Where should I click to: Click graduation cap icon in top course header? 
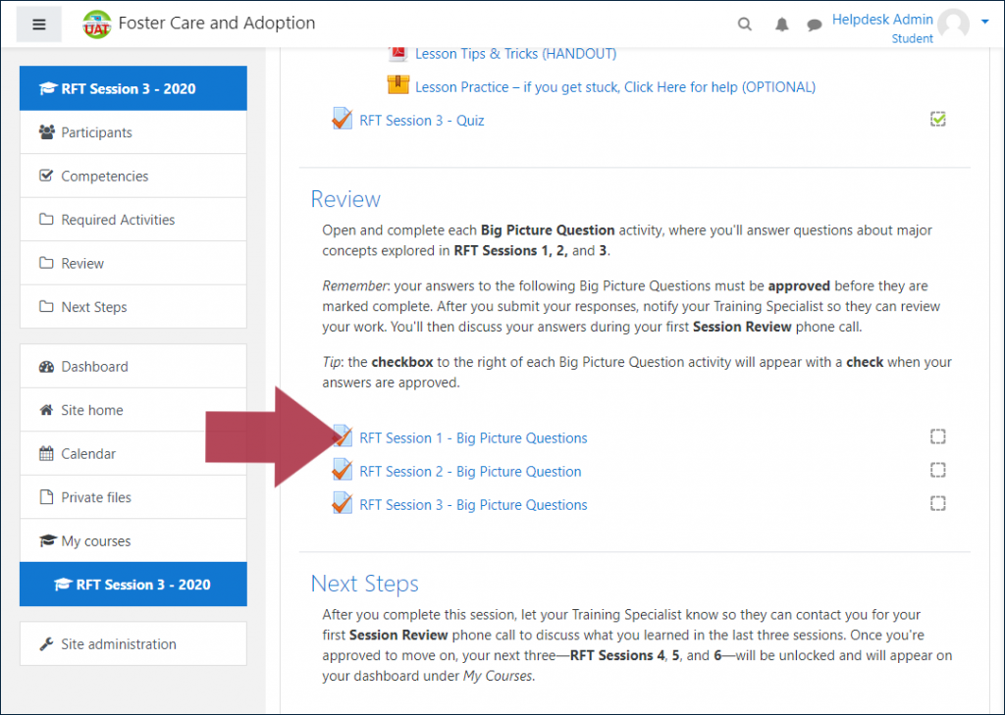coord(48,88)
